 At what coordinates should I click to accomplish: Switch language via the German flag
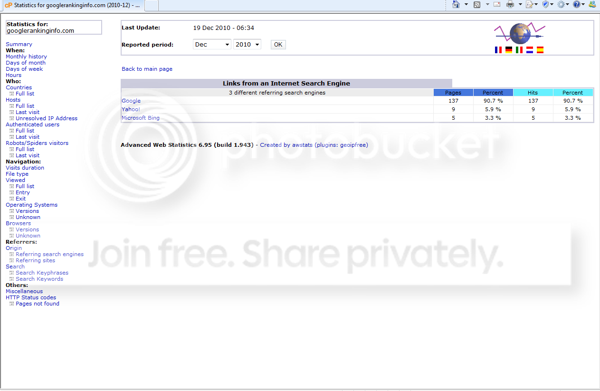point(508,49)
